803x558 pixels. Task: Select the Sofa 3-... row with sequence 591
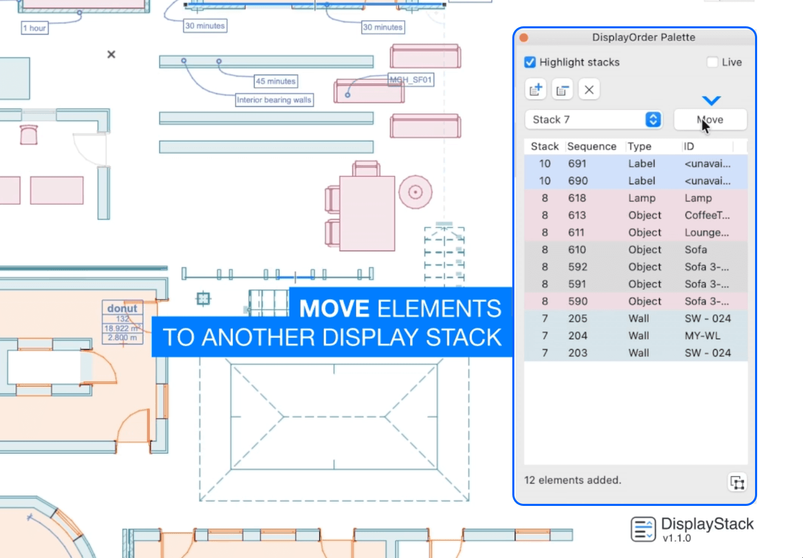coord(636,284)
